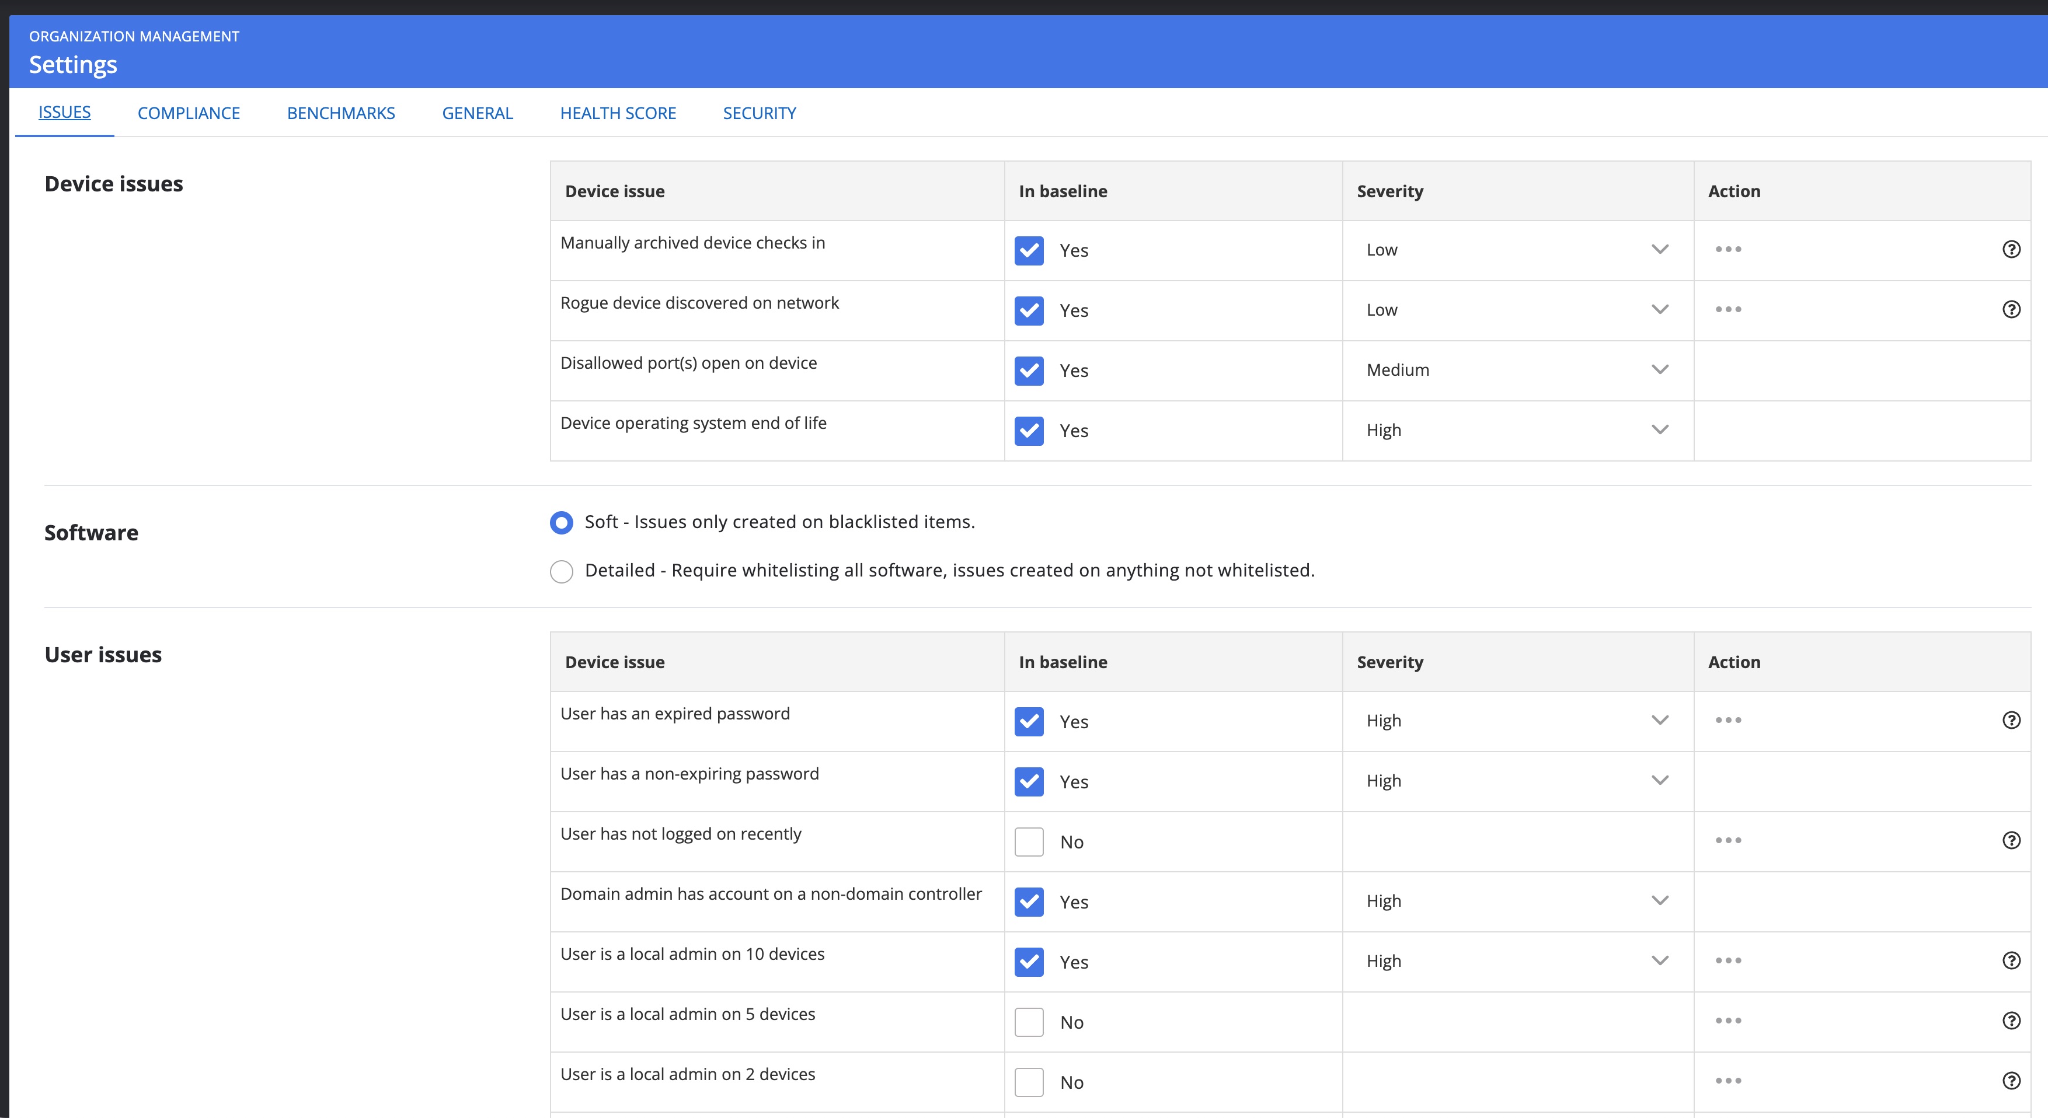The height and width of the screenshot is (1118, 2048).
Task: Open the action menu for Rogue device discovered on network
Action: point(1729,309)
